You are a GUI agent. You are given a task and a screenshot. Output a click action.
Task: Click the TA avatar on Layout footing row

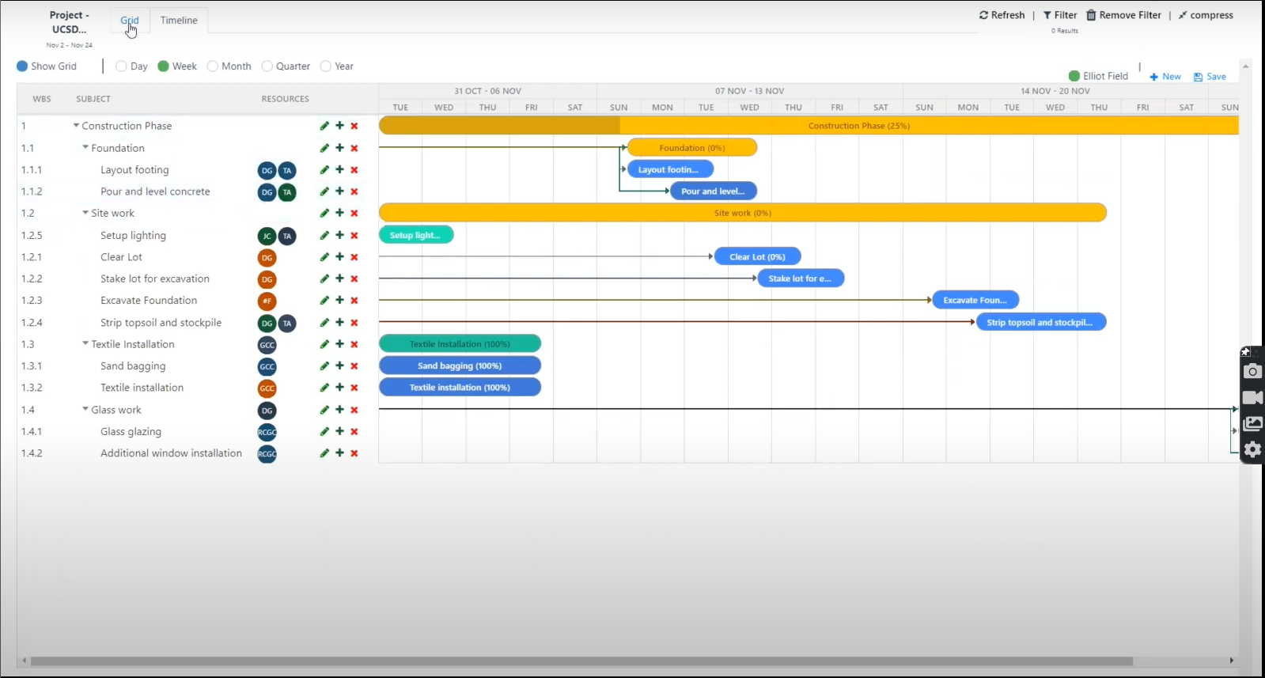coord(287,171)
